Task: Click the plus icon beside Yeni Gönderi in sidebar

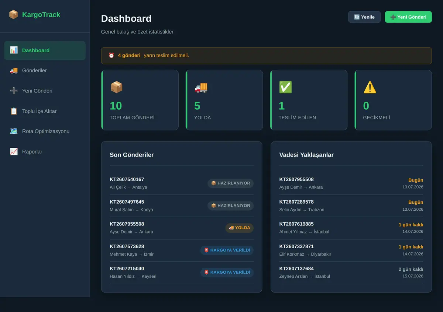Action: pyautogui.click(x=14, y=91)
